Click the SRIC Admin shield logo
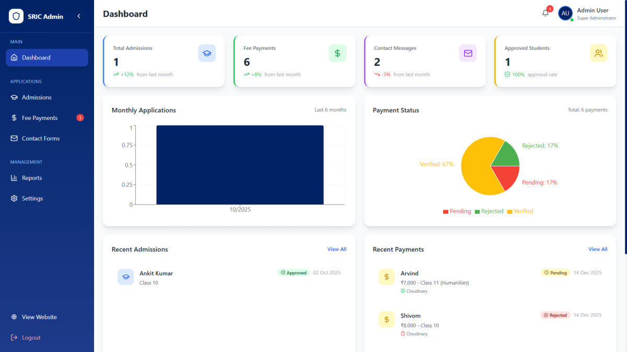This screenshot has width=627, height=352. click(x=16, y=16)
